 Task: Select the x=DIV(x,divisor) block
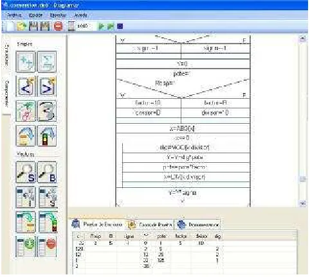tap(186, 177)
